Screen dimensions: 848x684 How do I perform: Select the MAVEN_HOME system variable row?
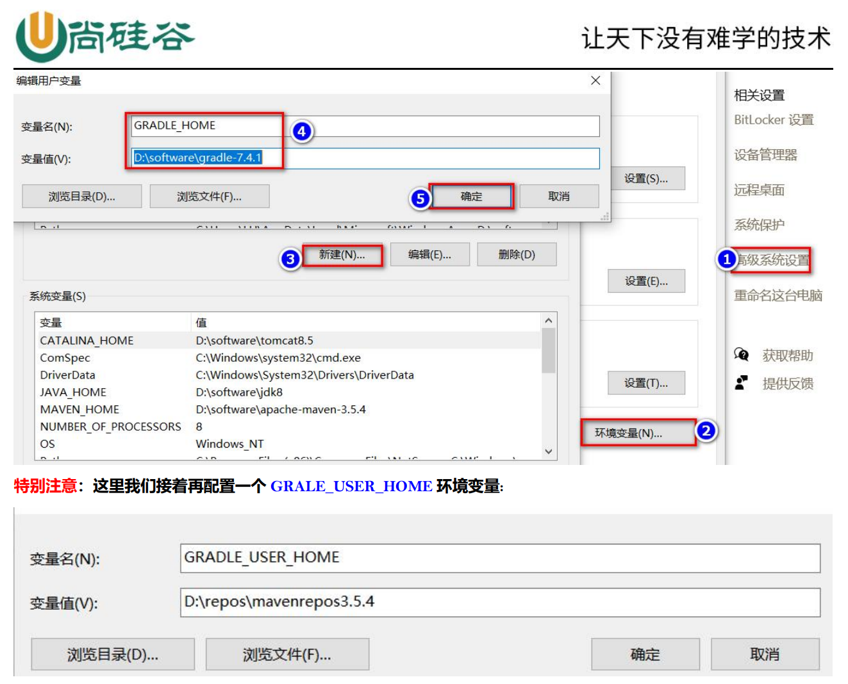[x=288, y=409]
